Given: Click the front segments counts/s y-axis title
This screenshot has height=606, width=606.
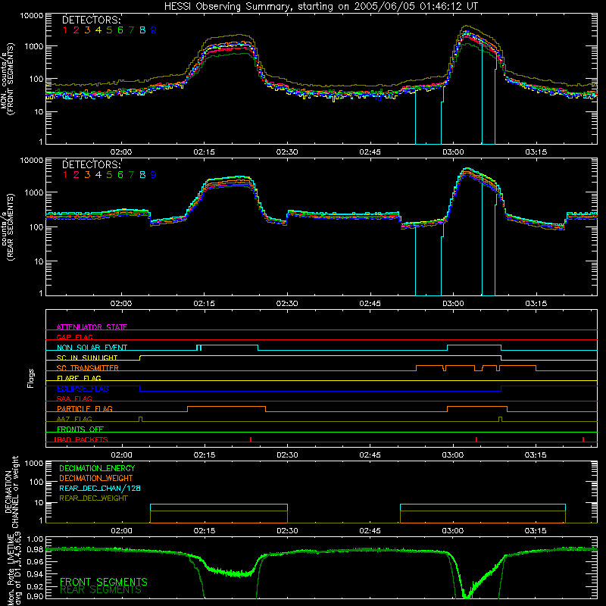Looking at the screenshot, I should point(7,80).
